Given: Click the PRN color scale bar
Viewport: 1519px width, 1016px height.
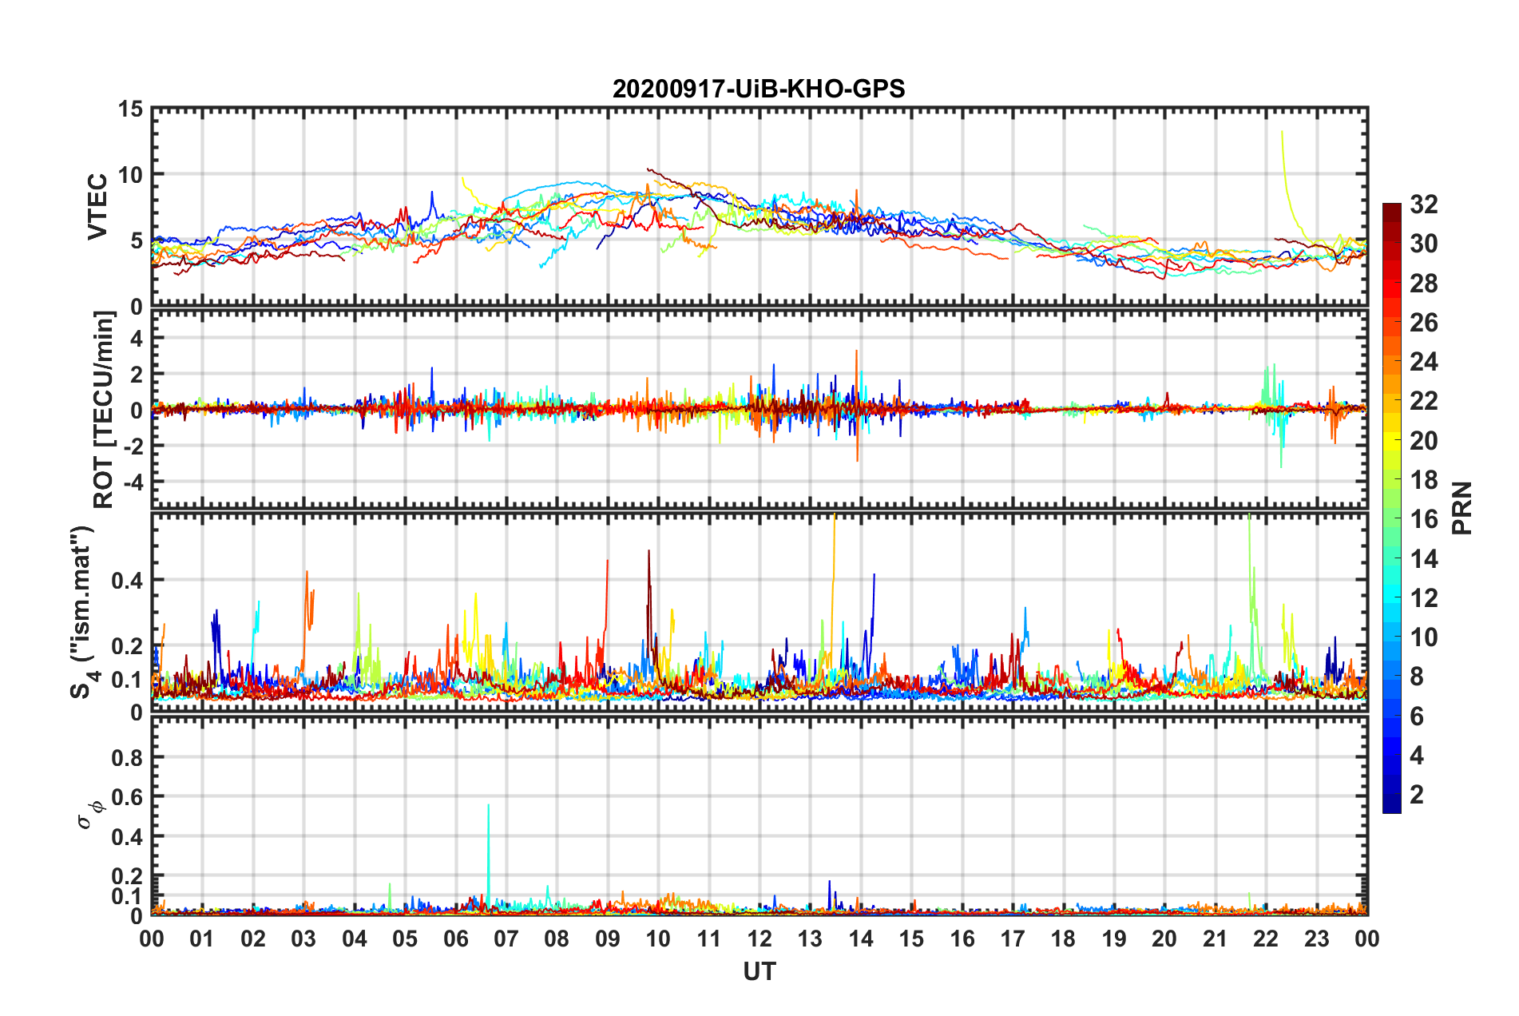Looking at the screenshot, I should (1391, 508).
